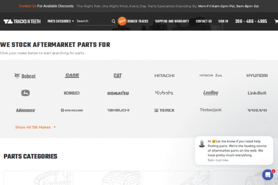Image resolution: width=278 pixels, height=185 pixels.
Task: Click the search magnifier icon
Action: (113, 21)
